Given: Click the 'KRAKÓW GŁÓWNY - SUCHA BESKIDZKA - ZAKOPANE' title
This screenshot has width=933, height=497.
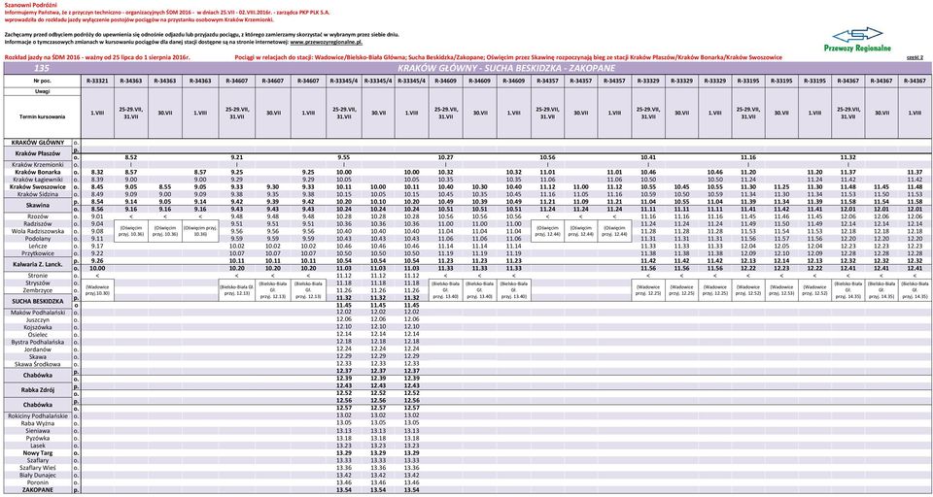Looking at the screenshot, I should [506, 68].
